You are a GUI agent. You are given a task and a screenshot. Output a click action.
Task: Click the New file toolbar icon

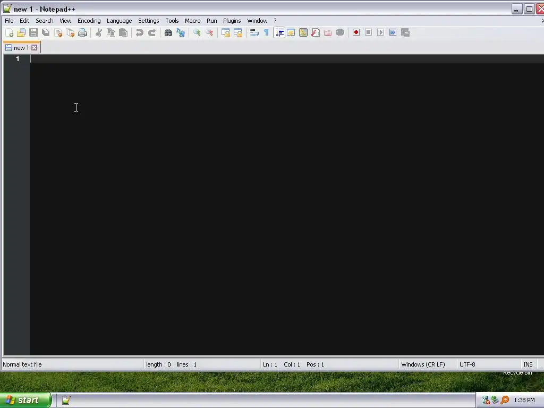point(10,32)
